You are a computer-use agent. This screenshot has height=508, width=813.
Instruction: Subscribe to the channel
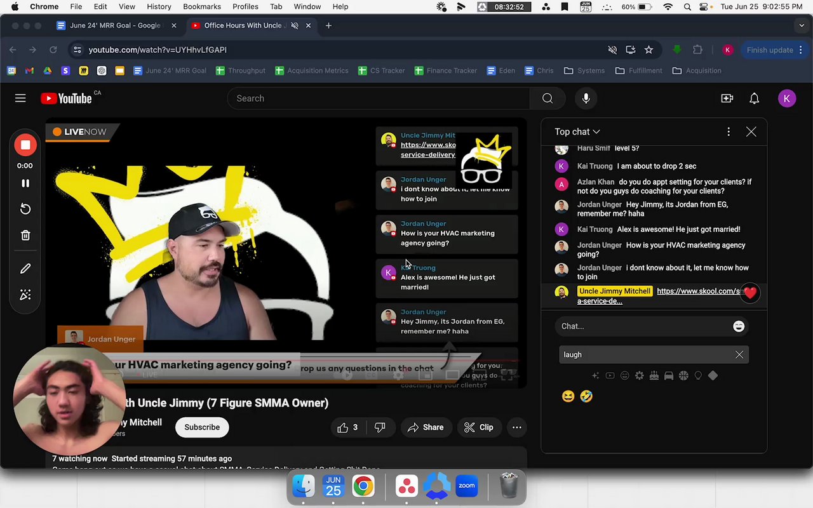[202, 427]
